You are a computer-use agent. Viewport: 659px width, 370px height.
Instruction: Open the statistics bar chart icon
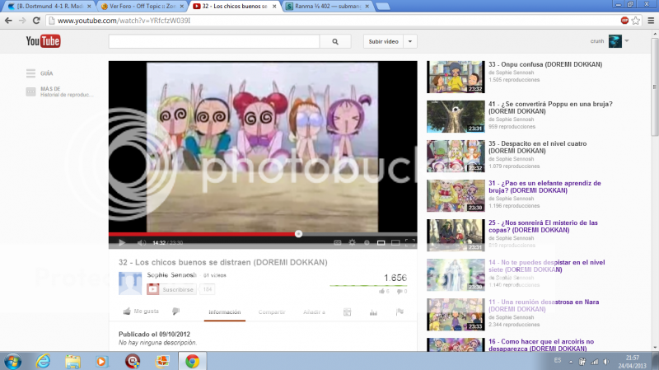coord(373,312)
